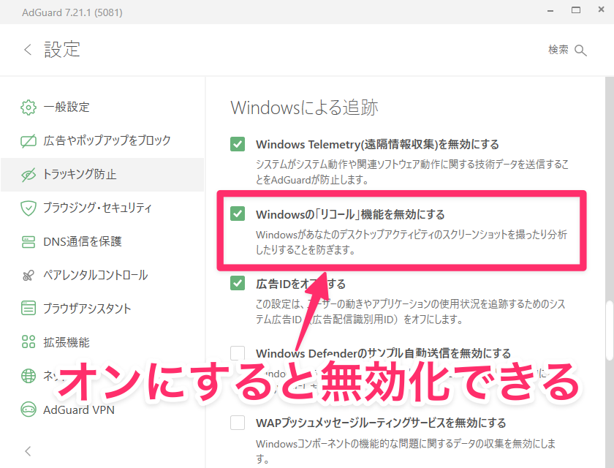Viewport: 614px width, 468px height.
Task: Check Windows Defenderのサンプル自動送信を無効にする checkbox
Action: point(238,353)
